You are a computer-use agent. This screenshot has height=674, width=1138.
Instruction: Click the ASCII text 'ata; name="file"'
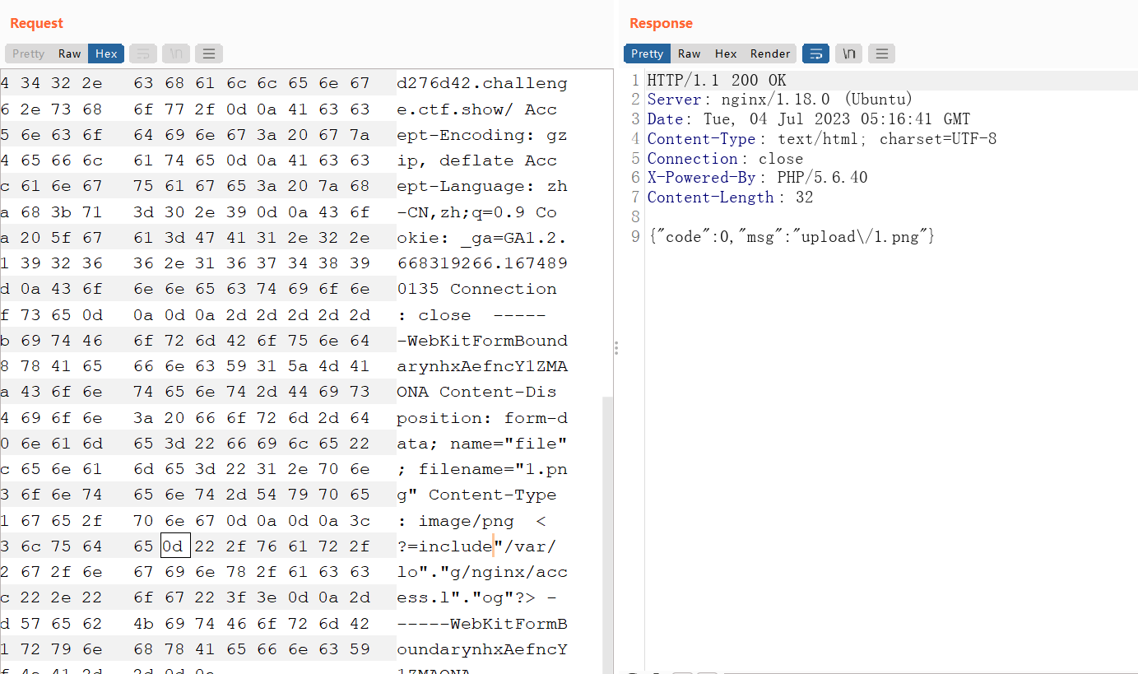[x=482, y=444]
